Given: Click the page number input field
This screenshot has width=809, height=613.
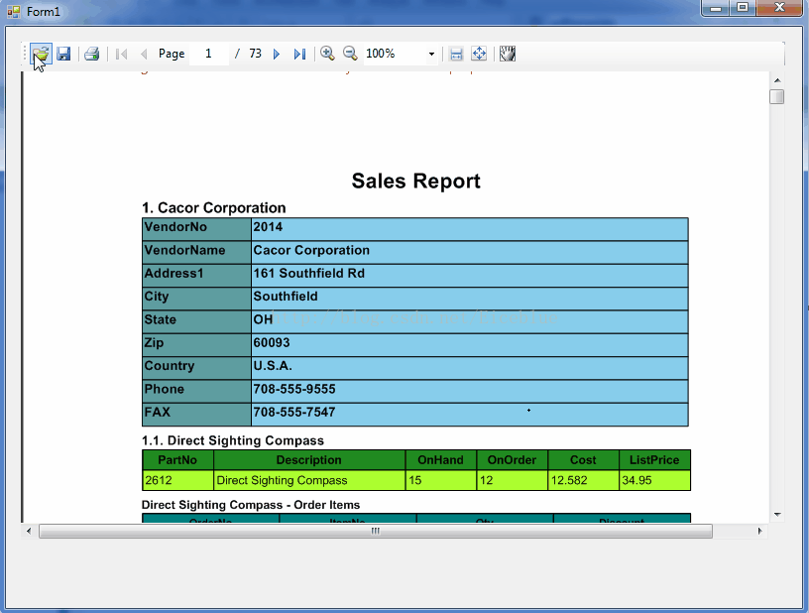Looking at the screenshot, I should [209, 54].
